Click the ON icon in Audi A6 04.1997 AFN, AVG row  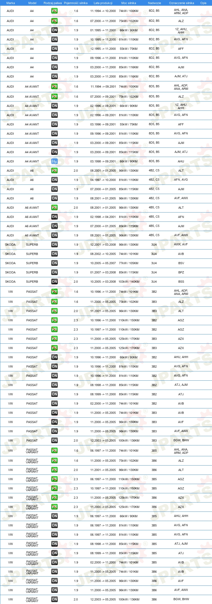pyautogui.click(x=54, y=180)
